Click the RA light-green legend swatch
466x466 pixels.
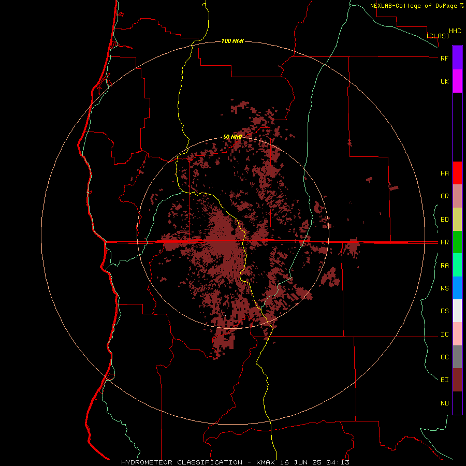[457, 265]
